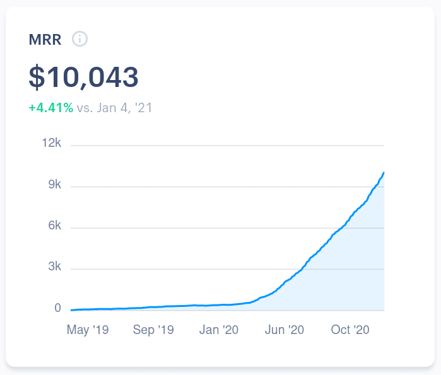Click the 12k horizontal gridline

pyautogui.click(x=227, y=146)
